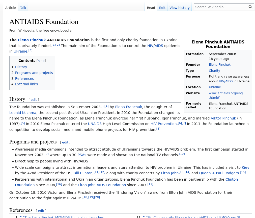This screenshot has width=255, height=218.
Task: Open the Elena Franchuk link
Action: [x=129, y=107]
